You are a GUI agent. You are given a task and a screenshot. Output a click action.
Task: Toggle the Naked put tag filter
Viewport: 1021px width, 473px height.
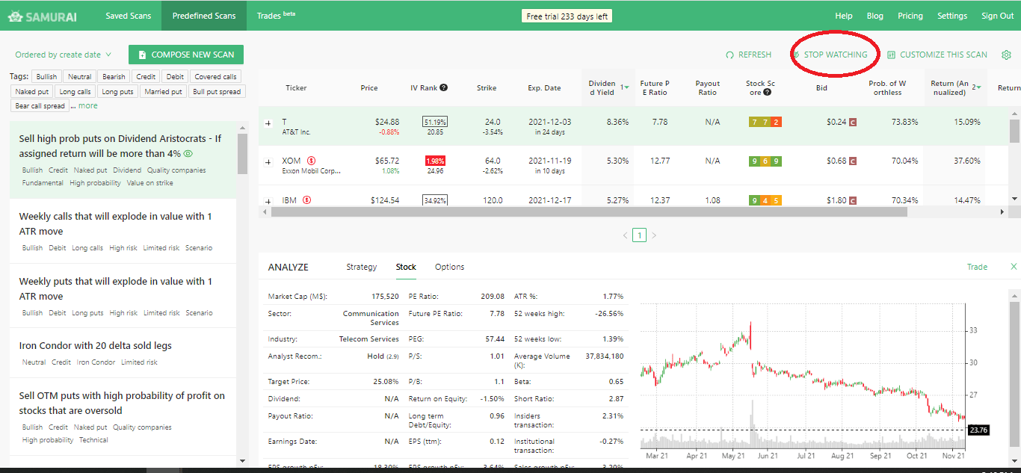click(31, 91)
